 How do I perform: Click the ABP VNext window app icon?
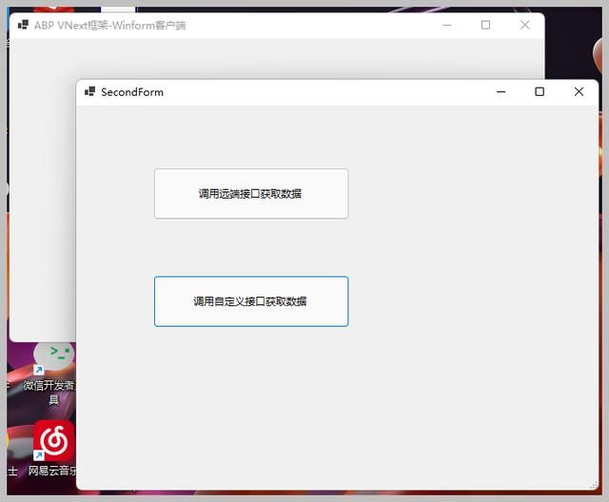pyautogui.click(x=23, y=25)
